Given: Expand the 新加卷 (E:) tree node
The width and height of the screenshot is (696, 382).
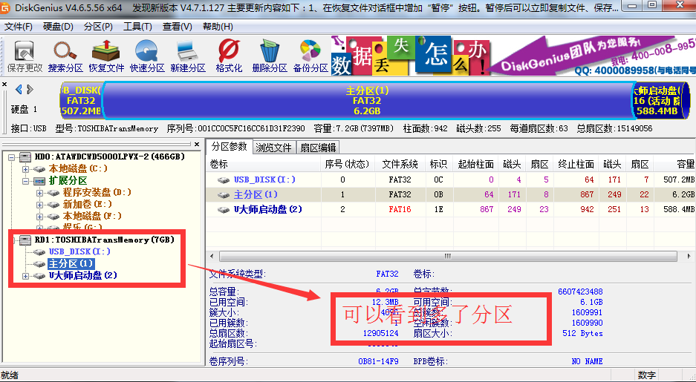Looking at the screenshot, I should pyautogui.click(x=39, y=205).
